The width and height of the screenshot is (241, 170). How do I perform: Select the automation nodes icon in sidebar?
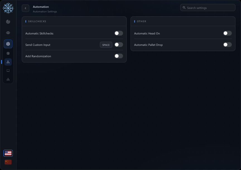pos(8,62)
